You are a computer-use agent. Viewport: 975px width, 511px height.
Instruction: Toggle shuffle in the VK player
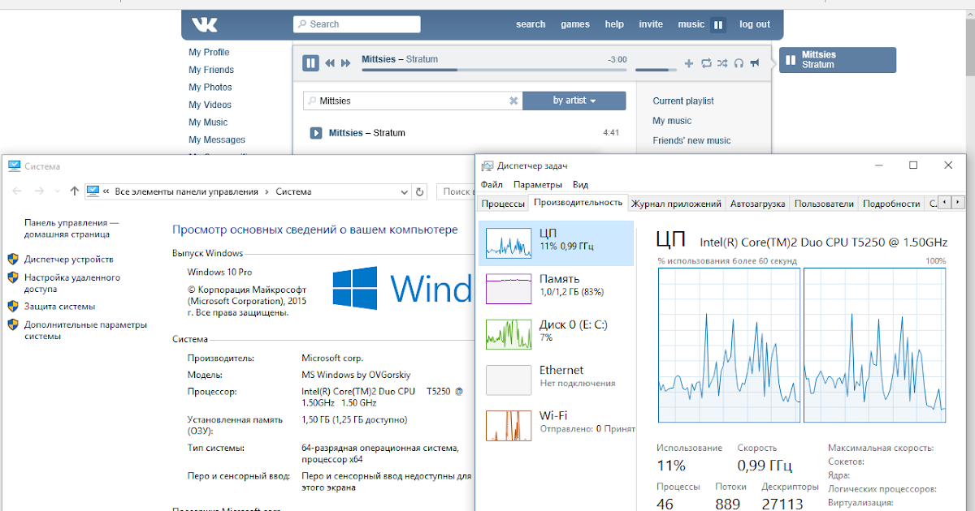click(722, 63)
